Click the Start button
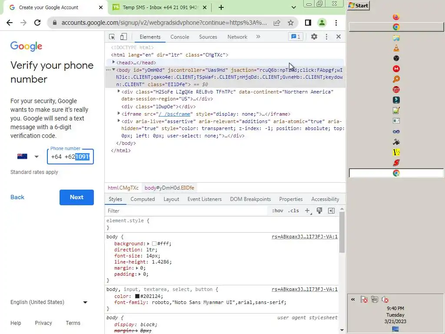445x334 pixels. point(359,5)
